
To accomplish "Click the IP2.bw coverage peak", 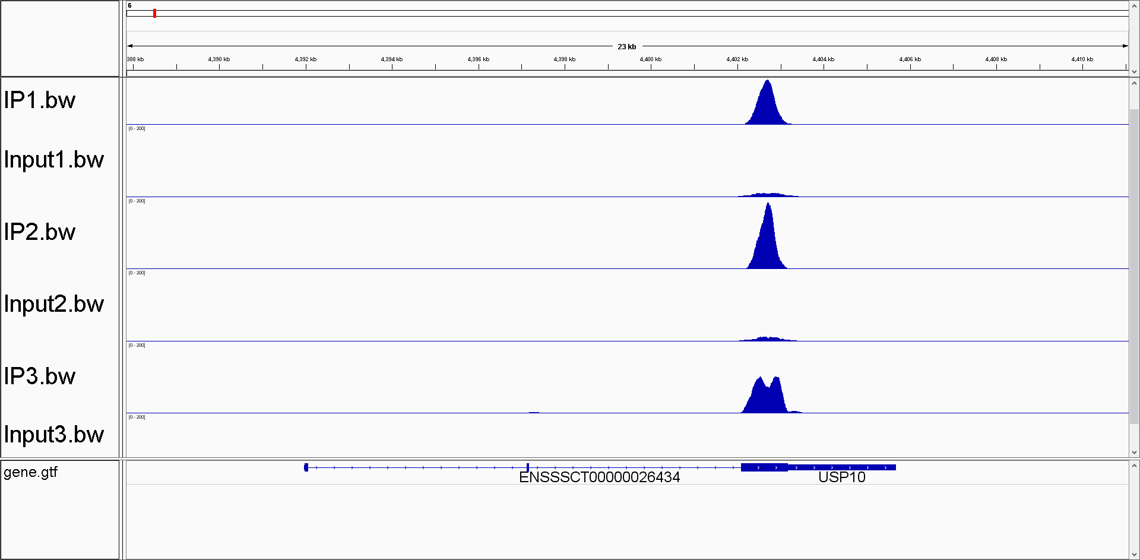I will [x=768, y=238].
